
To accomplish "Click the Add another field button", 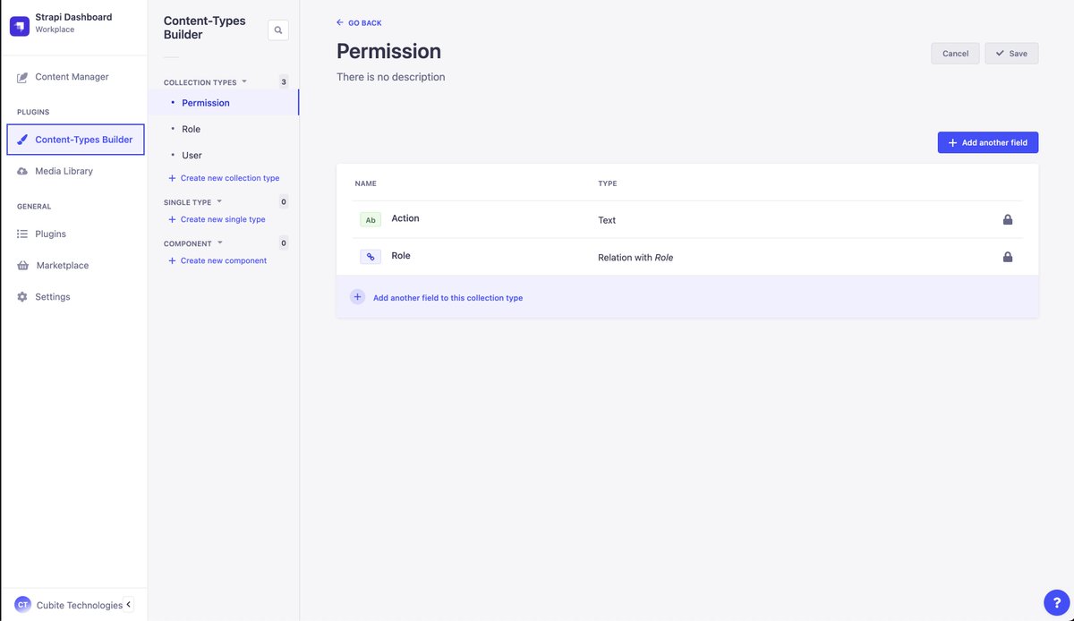I will pyautogui.click(x=988, y=142).
